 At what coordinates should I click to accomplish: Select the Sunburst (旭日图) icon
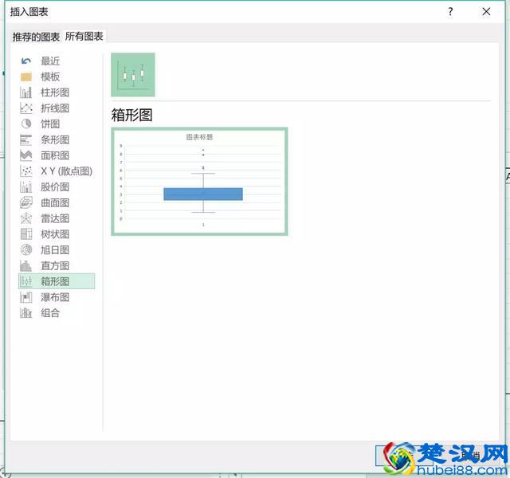(x=26, y=249)
